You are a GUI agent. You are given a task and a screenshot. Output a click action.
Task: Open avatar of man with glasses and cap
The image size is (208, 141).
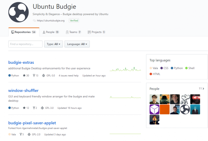[154, 99]
